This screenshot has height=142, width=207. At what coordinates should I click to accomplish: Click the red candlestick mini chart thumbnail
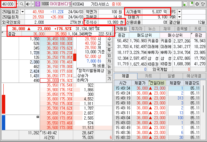[4, 99]
